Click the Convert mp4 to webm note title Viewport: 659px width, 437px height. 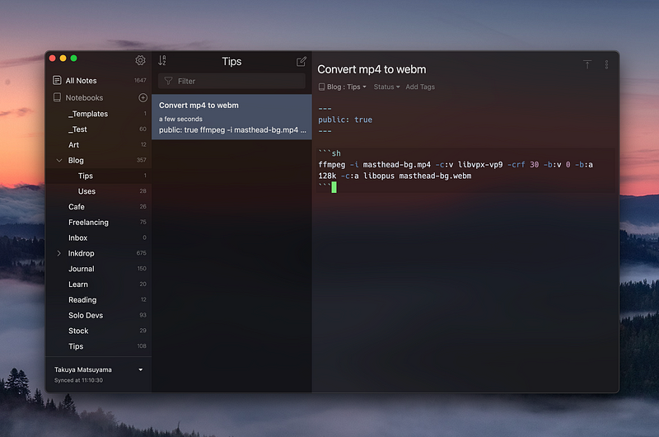pyautogui.click(x=372, y=69)
